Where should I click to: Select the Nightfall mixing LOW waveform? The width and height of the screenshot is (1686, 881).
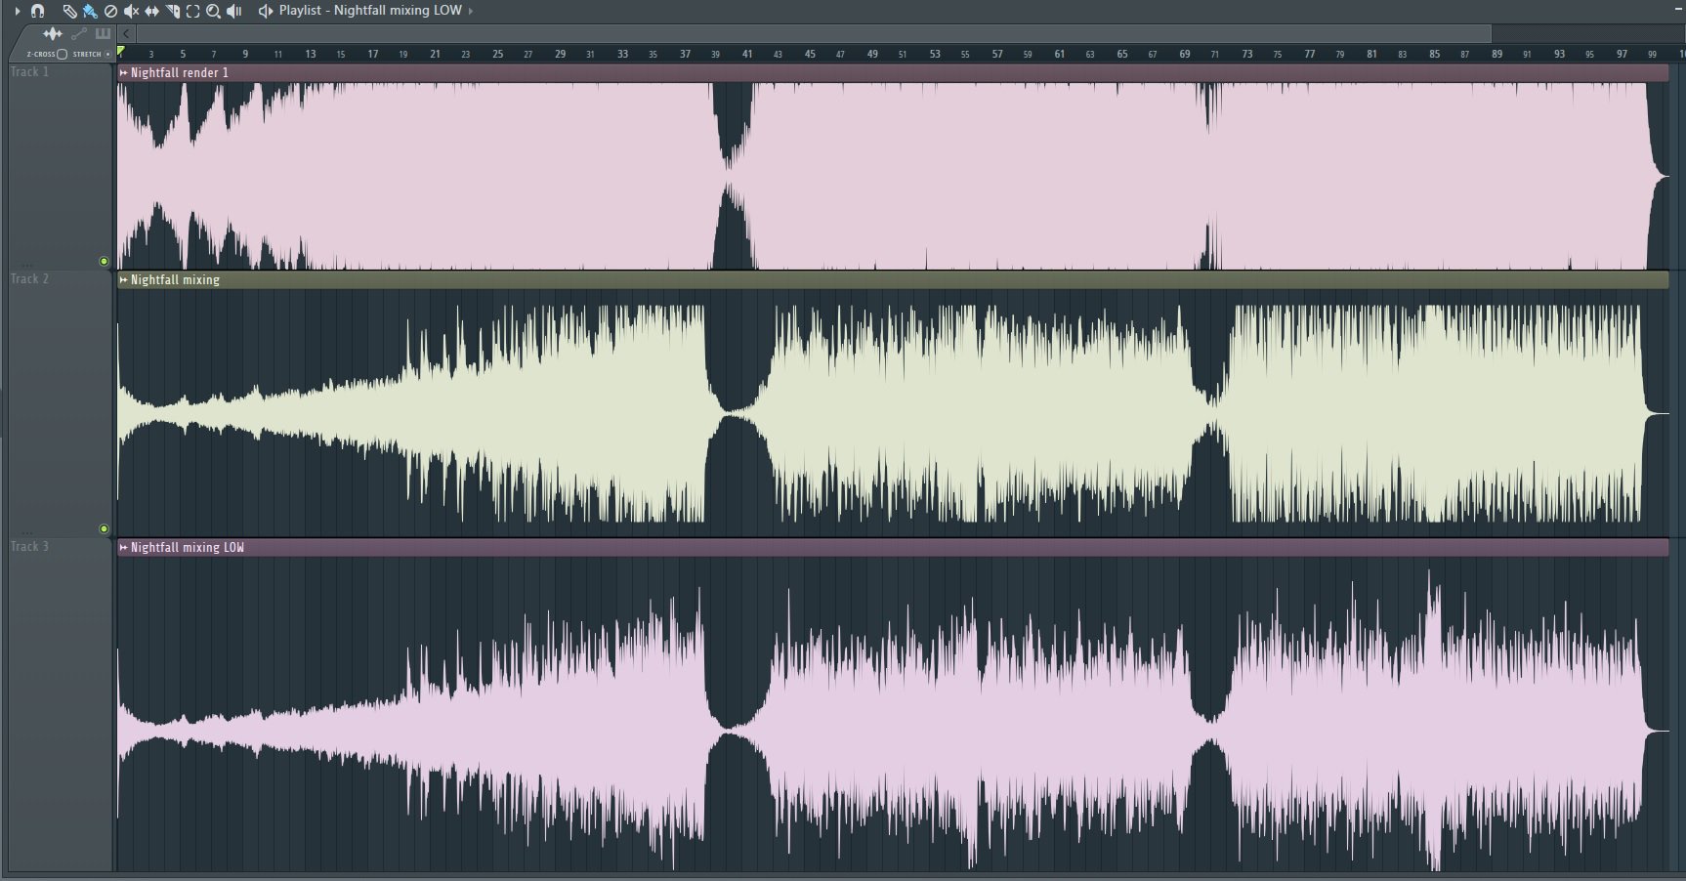pos(893,714)
